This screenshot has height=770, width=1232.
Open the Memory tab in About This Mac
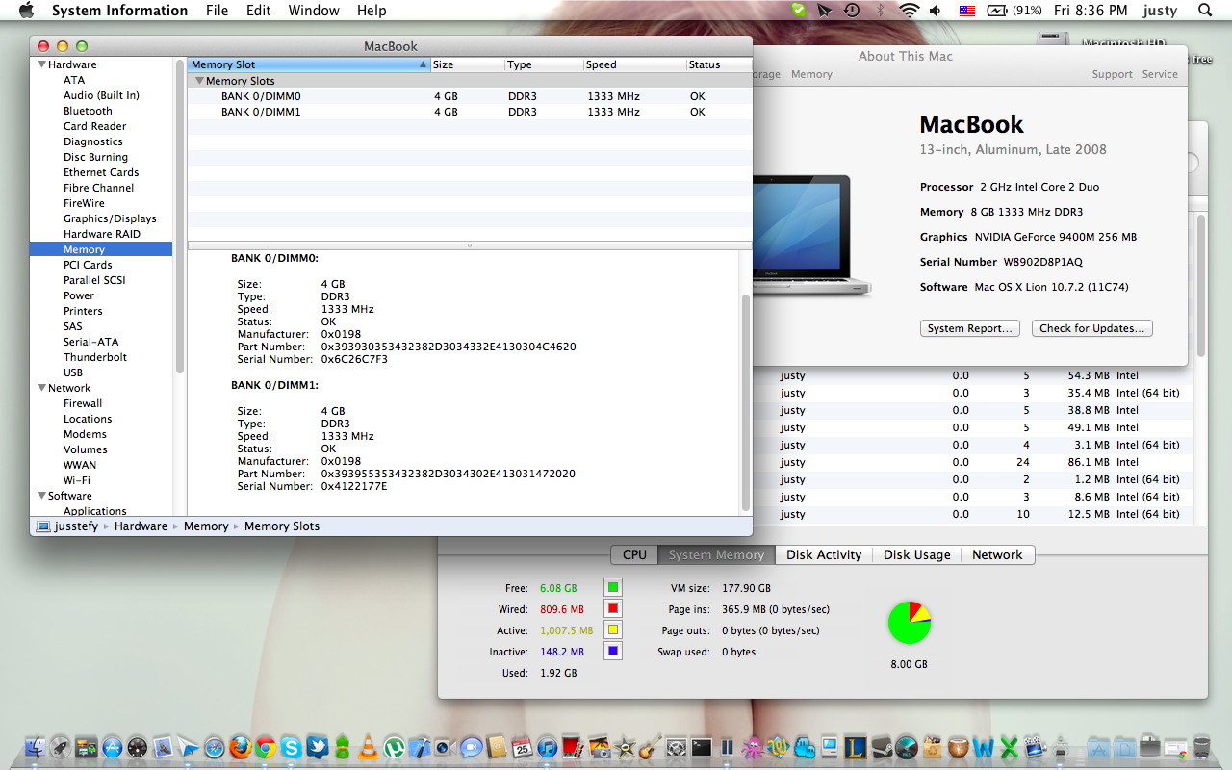[811, 74]
